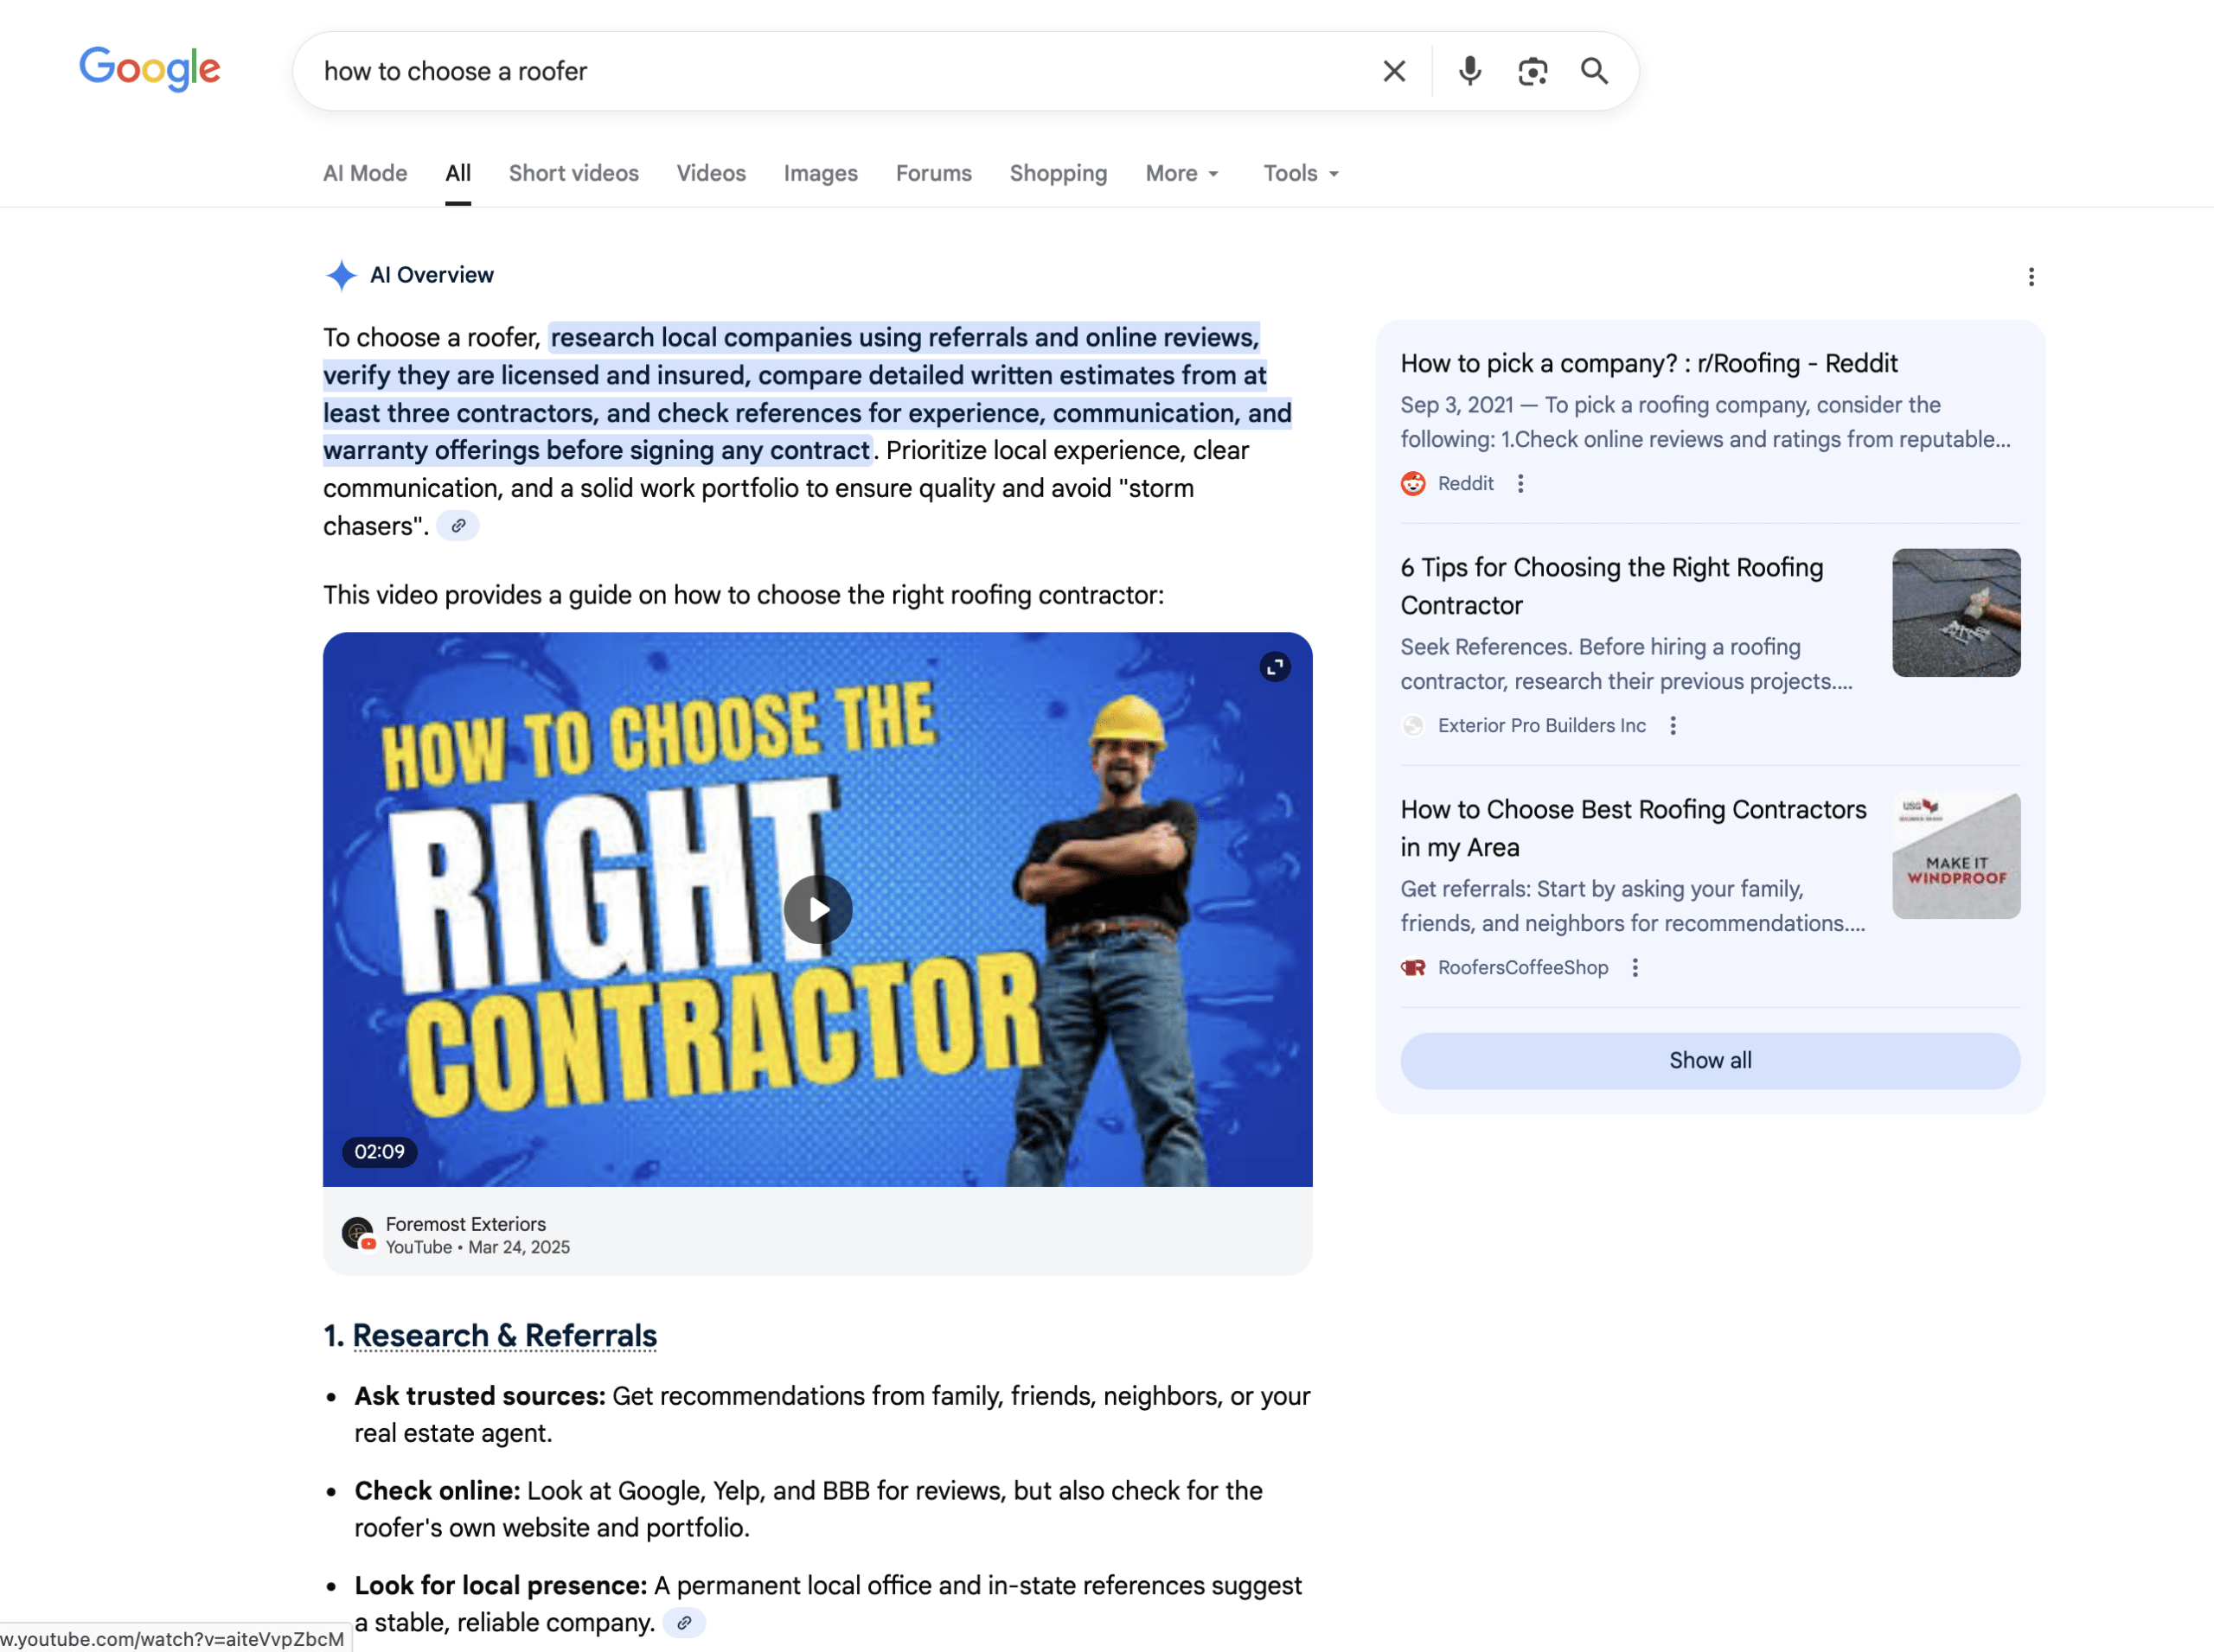Image resolution: width=2214 pixels, height=1652 pixels.
Task: Open the Tools dropdown
Action: tap(1300, 174)
